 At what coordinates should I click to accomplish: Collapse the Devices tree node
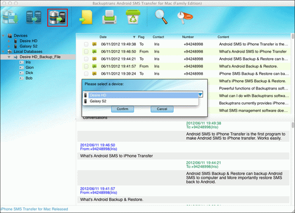[x=3, y=35]
